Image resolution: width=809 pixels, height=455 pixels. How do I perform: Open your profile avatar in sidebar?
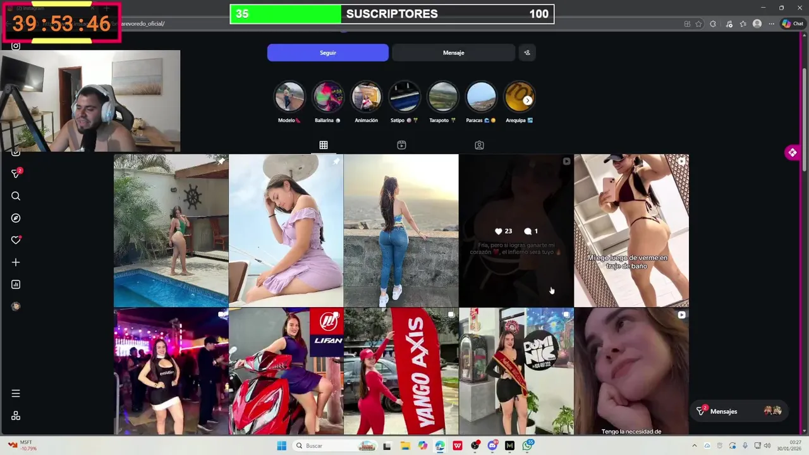point(16,306)
